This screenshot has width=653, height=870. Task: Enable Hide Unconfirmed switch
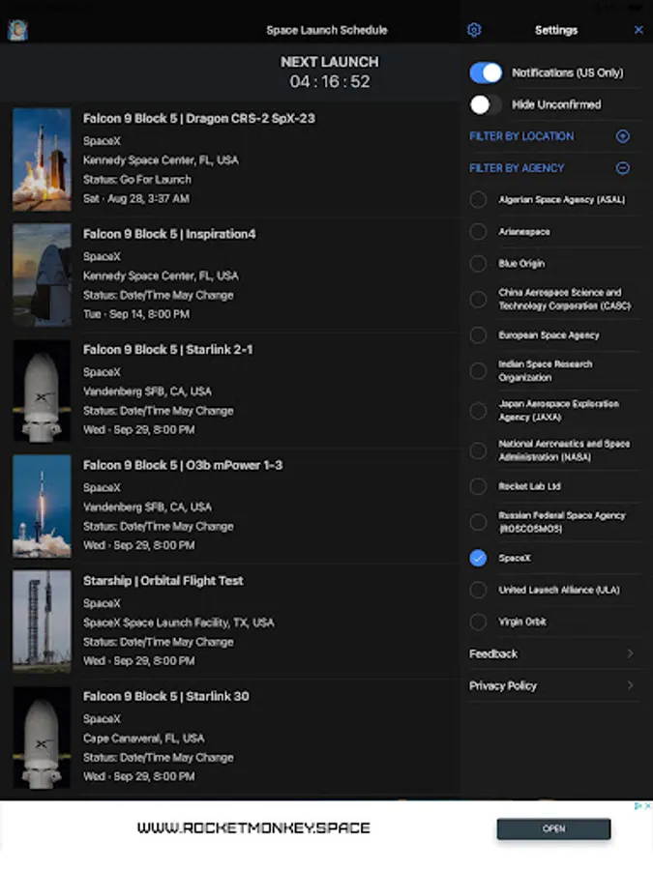tap(486, 104)
